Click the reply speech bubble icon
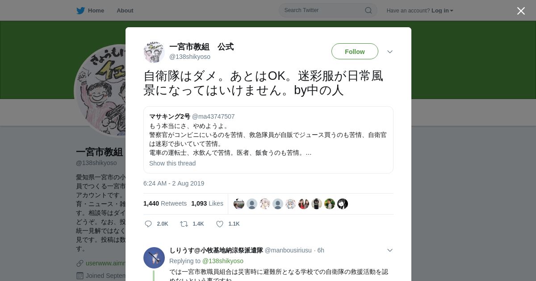Image resolution: width=536 pixels, height=281 pixels. [148, 224]
